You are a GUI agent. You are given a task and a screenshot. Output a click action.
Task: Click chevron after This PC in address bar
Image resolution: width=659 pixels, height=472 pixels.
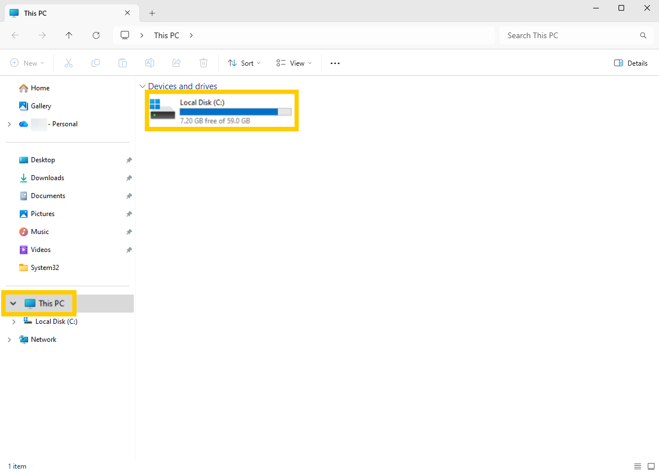191,35
